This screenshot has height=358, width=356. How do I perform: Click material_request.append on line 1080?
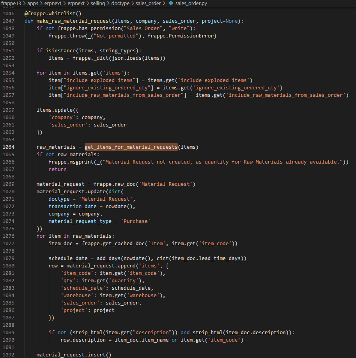101,266
